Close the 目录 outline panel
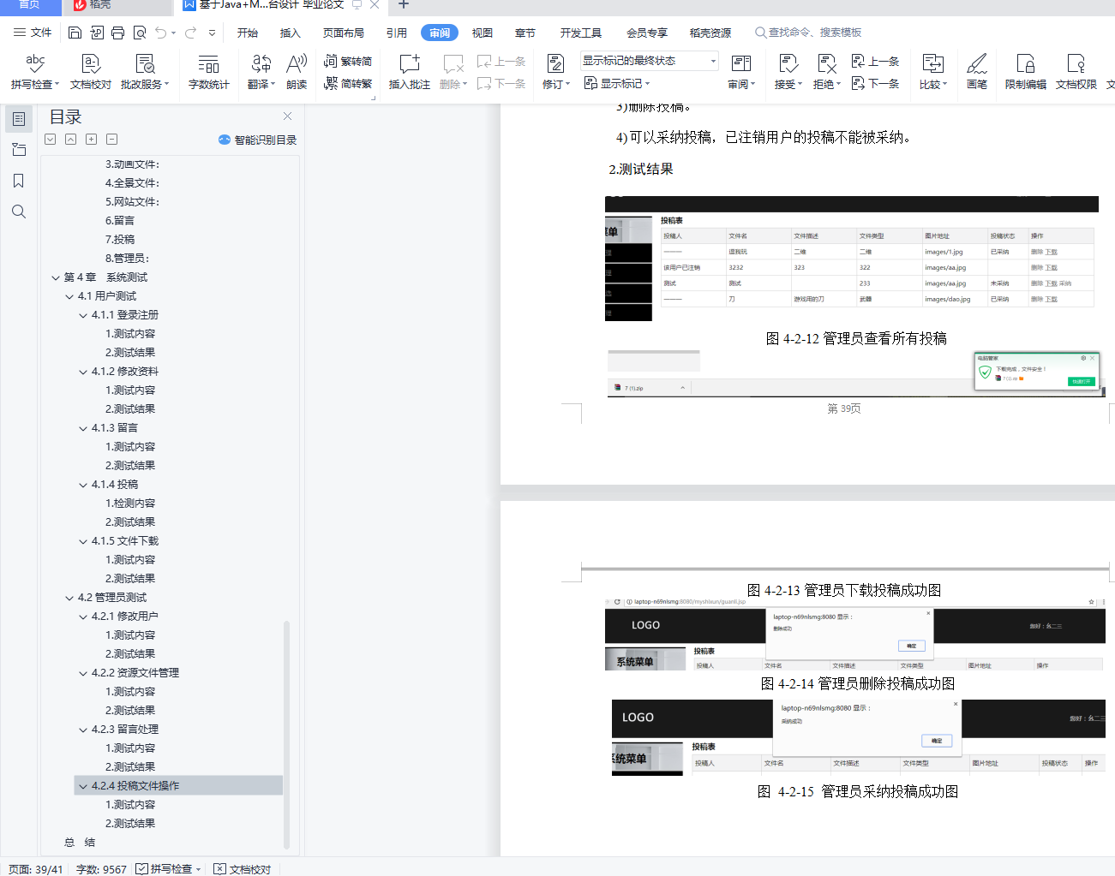The width and height of the screenshot is (1115, 876). click(x=287, y=116)
